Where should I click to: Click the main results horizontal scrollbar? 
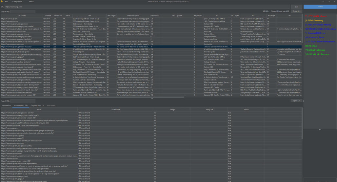92,97
